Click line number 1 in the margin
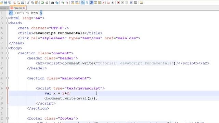 tap(2, 13)
